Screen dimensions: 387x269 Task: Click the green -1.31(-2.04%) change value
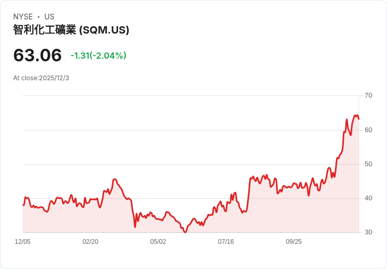(98, 56)
